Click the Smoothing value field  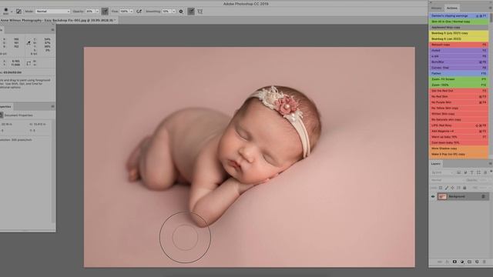pyautogui.click(x=166, y=12)
